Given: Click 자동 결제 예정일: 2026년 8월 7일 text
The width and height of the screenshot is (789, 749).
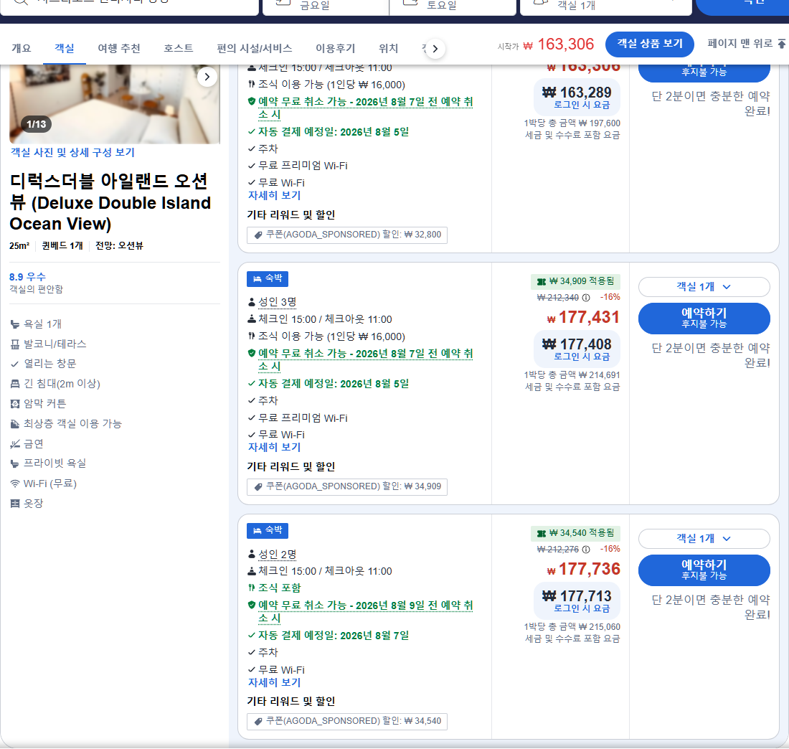Looking at the screenshot, I should (x=333, y=635).
